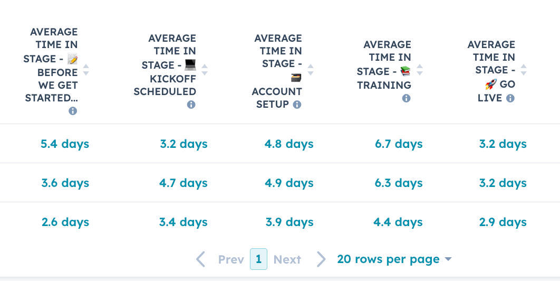
Task: Click the right chevron pagination arrow
Action: pyautogui.click(x=322, y=259)
